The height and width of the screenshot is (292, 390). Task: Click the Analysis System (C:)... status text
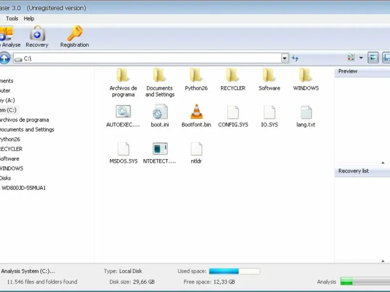coord(28,271)
